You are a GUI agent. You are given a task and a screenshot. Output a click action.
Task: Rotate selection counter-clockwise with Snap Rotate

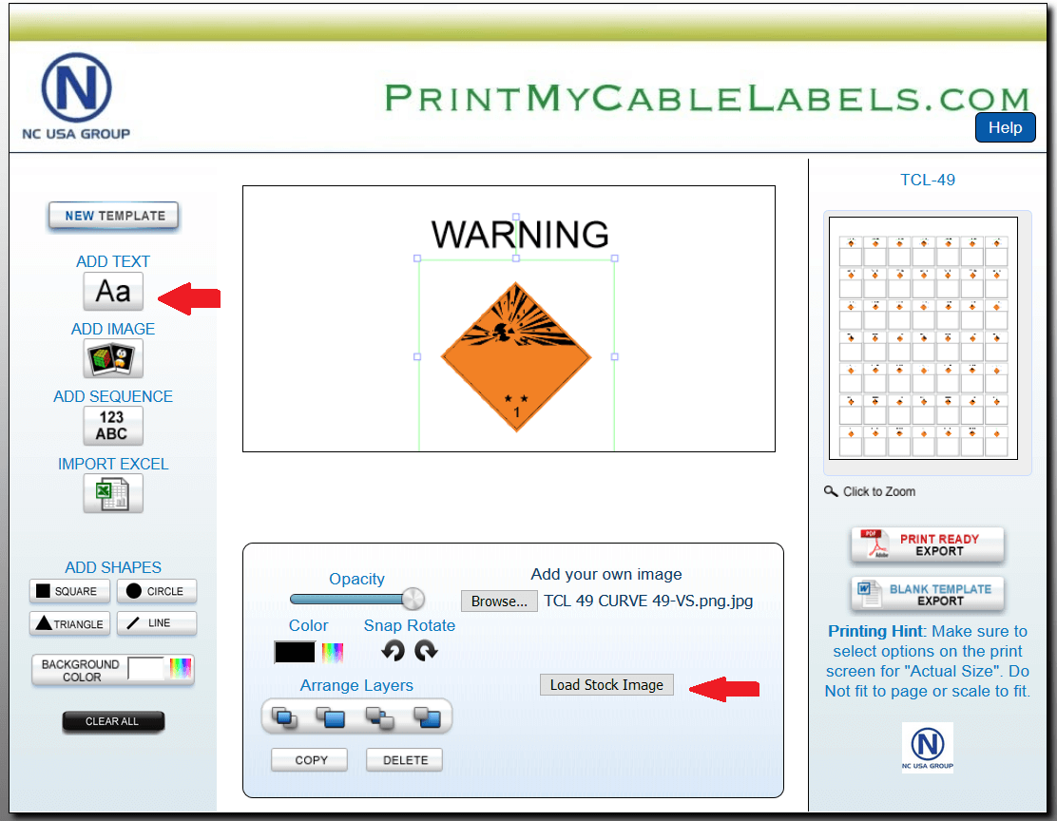pos(394,651)
